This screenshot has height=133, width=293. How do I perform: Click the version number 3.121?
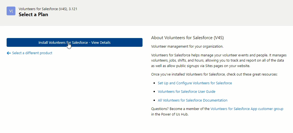(x=73, y=9)
